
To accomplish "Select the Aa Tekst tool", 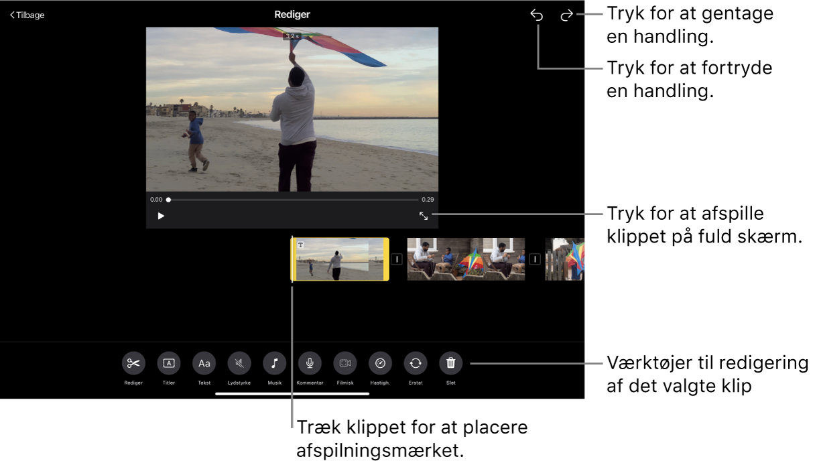I will [x=204, y=363].
